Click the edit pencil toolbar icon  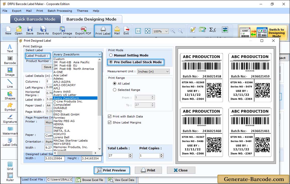[x=193, y=30]
